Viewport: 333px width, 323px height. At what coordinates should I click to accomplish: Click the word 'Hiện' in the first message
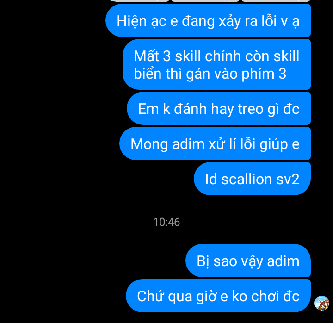132,21
